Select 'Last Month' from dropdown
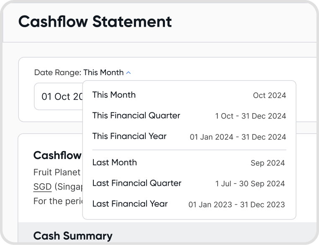The image size is (319, 245). (x=114, y=162)
